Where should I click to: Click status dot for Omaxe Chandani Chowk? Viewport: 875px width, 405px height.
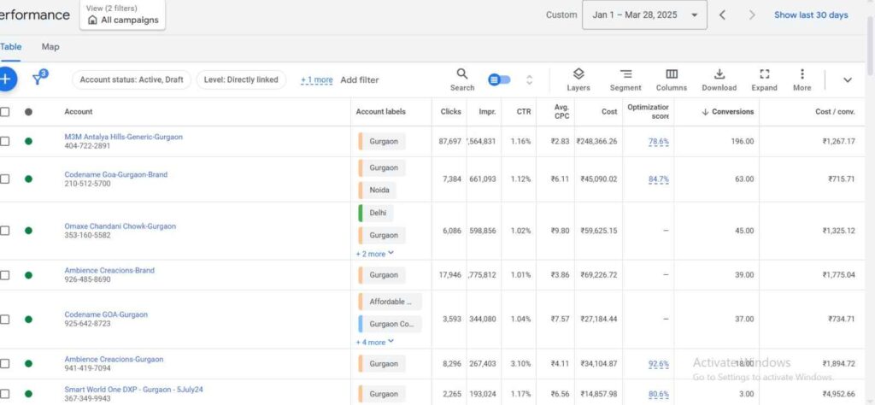28,231
